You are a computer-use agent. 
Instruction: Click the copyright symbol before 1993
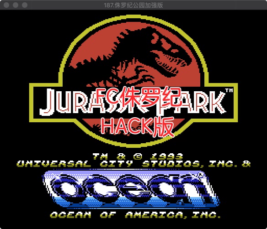click(x=138, y=156)
